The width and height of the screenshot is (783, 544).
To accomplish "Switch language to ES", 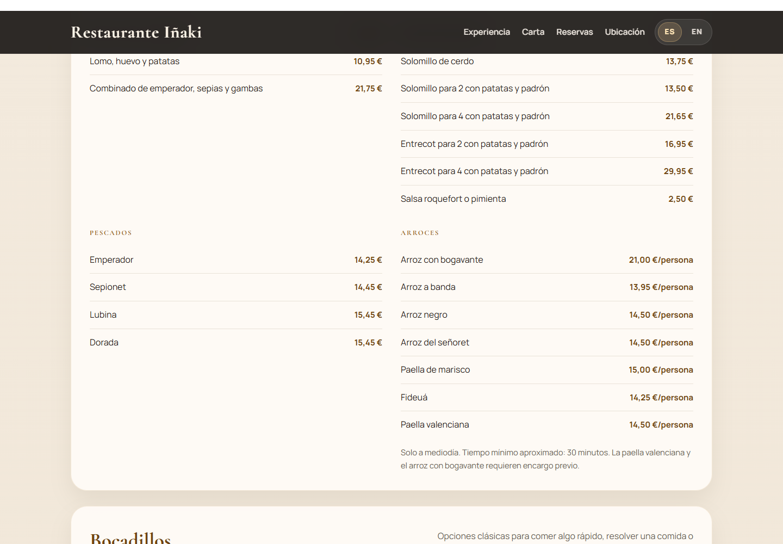I will point(669,32).
